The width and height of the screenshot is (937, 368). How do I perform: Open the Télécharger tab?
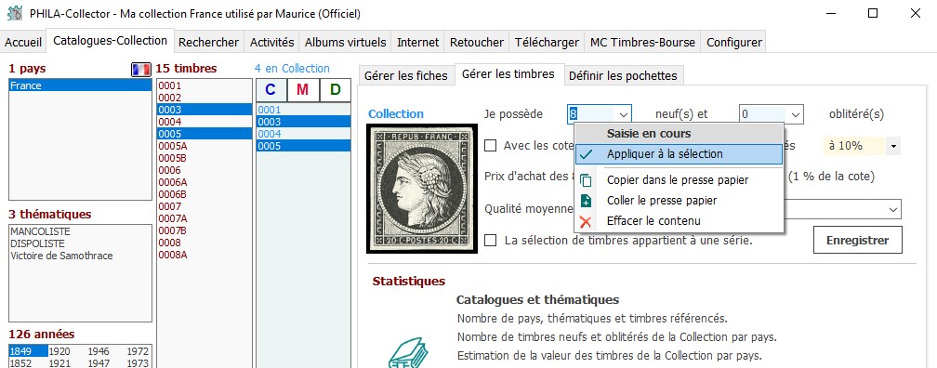tap(547, 43)
